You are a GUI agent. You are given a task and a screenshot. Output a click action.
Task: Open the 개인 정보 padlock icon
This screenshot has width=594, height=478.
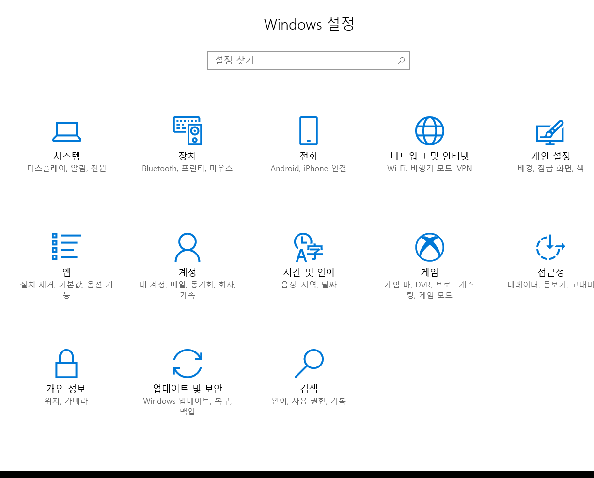click(x=66, y=364)
